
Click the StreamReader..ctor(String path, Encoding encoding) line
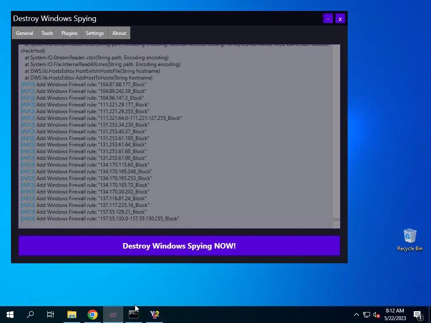pyautogui.click(x=96, y=58)
